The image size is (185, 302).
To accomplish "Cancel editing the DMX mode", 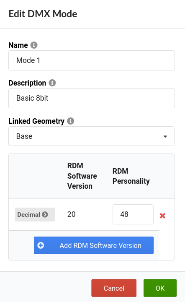I will (114, 288).
